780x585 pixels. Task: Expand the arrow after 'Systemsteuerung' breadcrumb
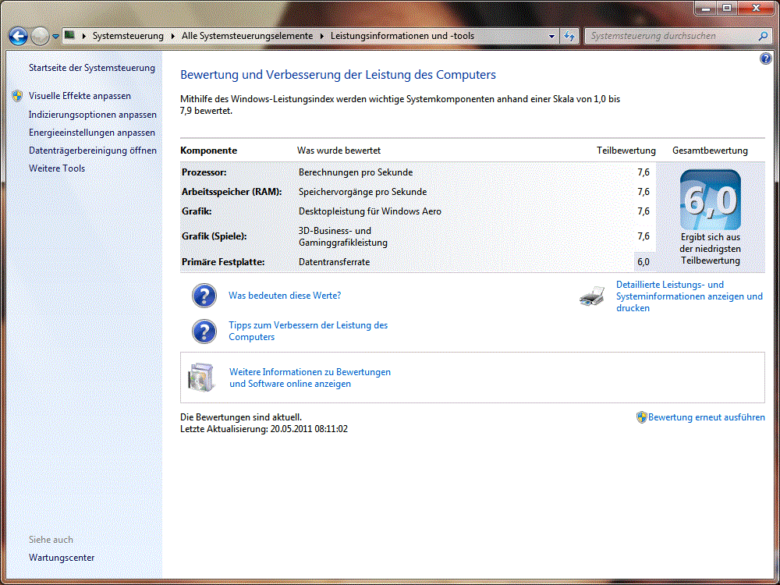click(x=172, y=36)
